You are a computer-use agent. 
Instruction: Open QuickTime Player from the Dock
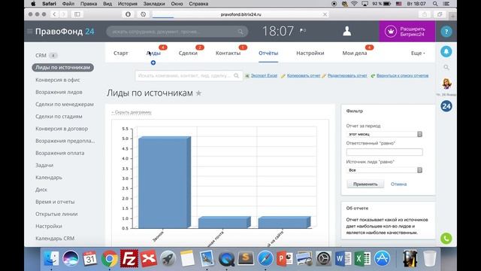226,258
